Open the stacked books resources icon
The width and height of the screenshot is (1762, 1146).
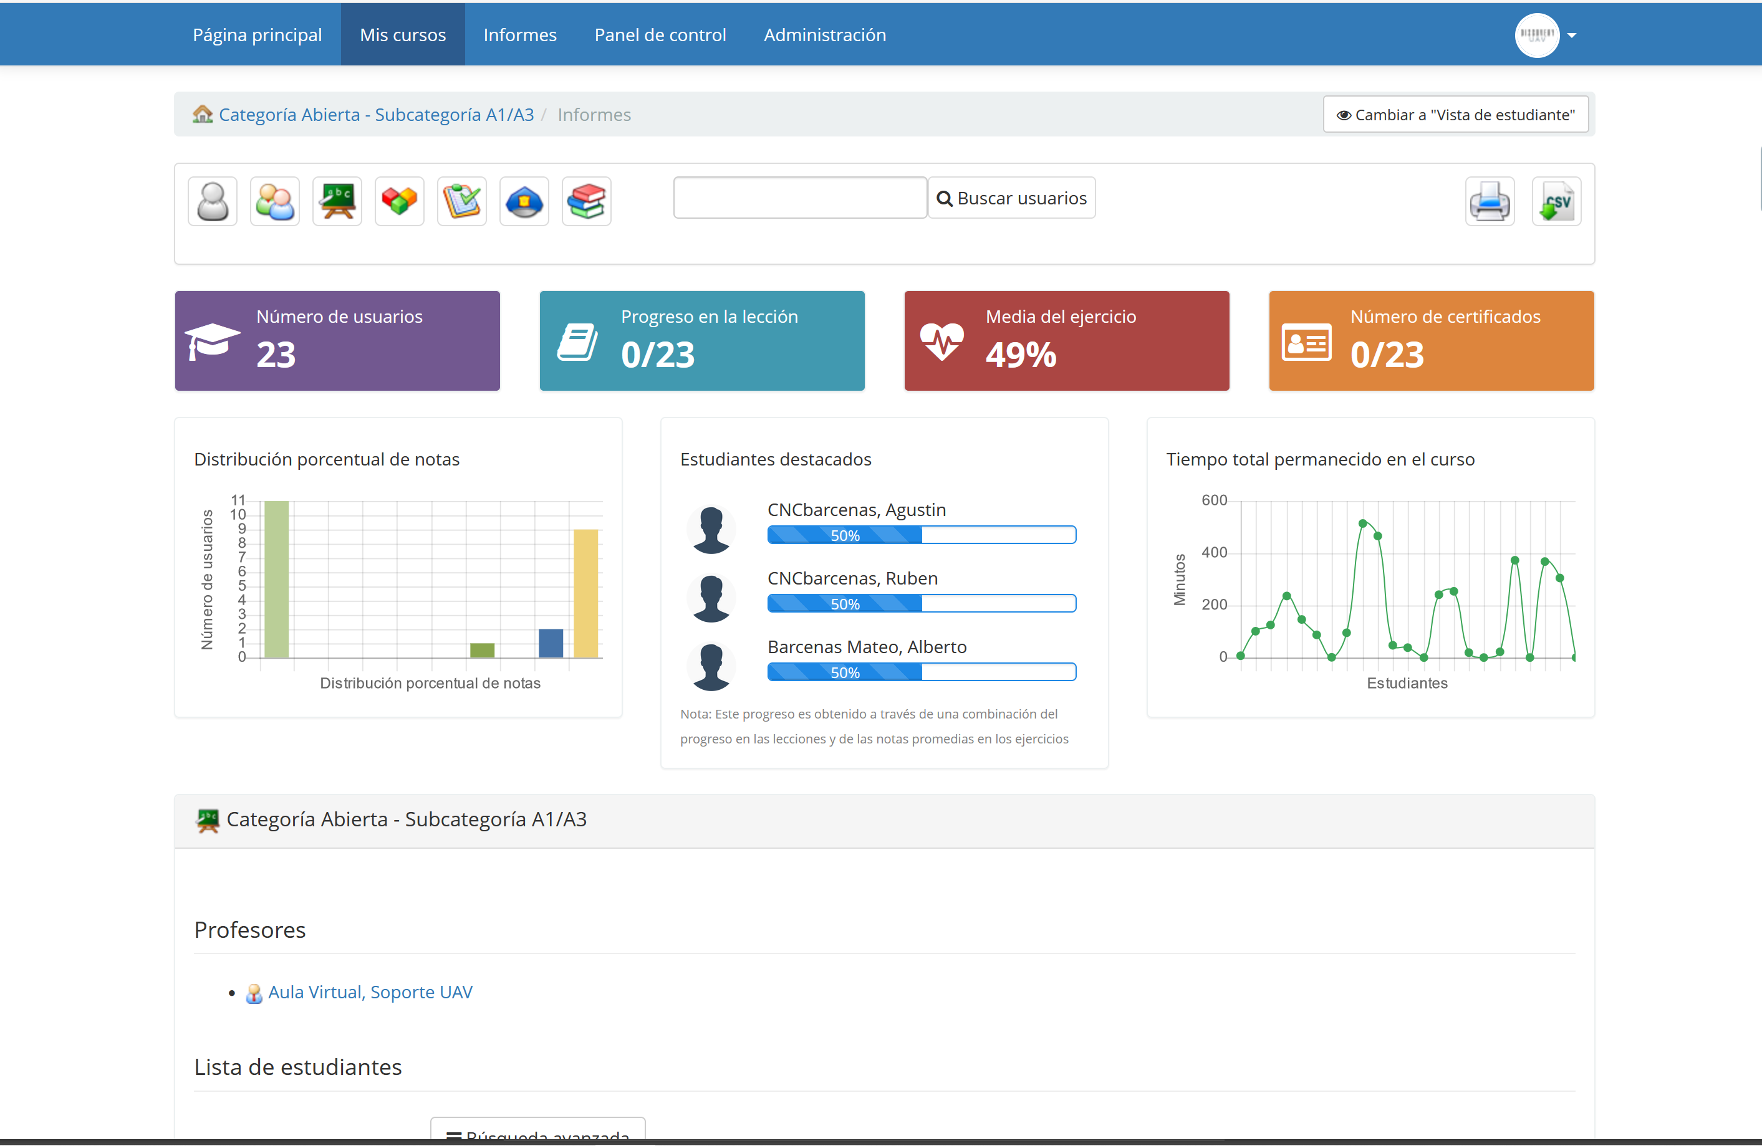(x=585, y=201)
